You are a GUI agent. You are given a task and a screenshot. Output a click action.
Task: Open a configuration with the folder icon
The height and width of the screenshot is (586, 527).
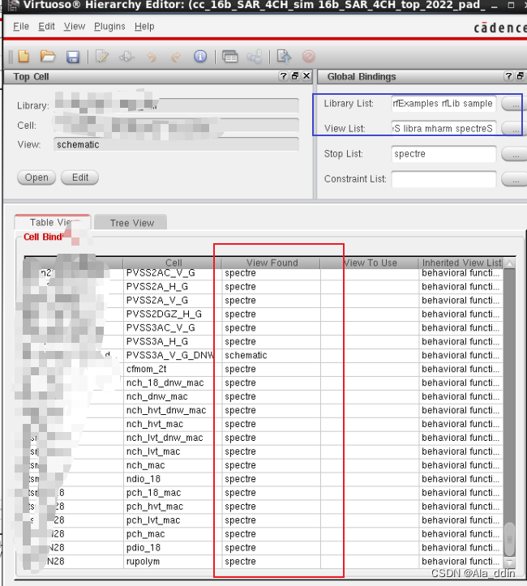[48, 57]
